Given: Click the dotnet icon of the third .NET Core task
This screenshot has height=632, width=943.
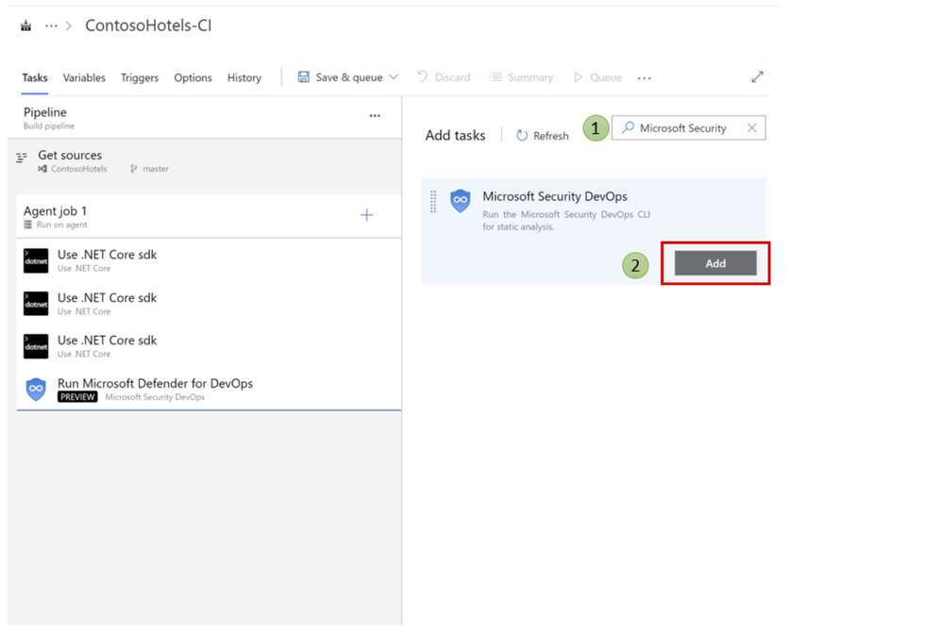Looking at the screenshot, I should (36, 346).
